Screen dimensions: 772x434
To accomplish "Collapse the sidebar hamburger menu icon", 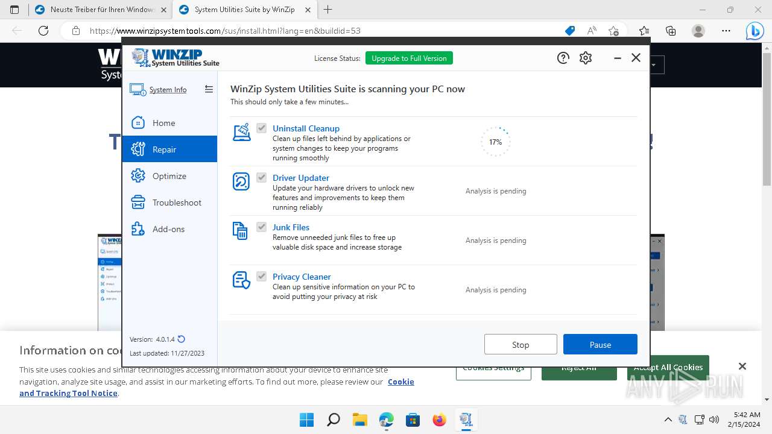I will coord(209,89).
